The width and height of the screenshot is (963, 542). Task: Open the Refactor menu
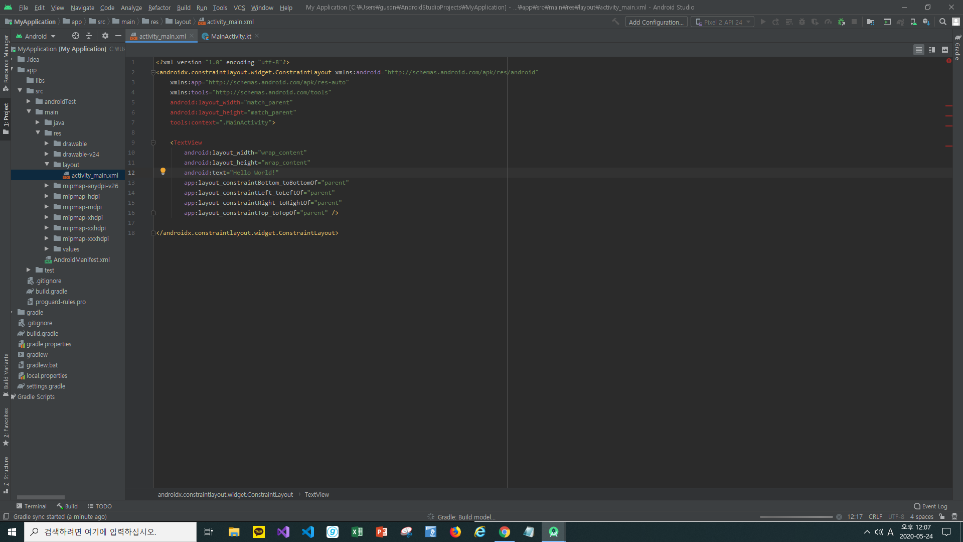click(x=159, y=8)
